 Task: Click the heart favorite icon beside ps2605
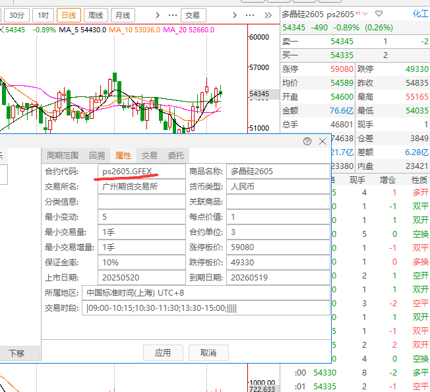click(x=379, y=13)
